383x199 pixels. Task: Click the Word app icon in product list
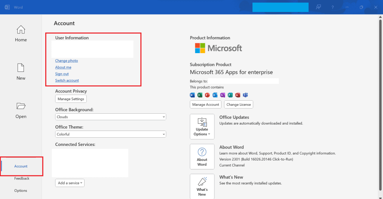click(193, 95)
